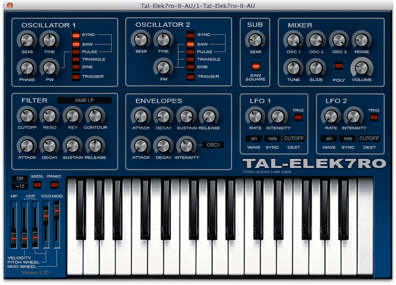Play the rightmost white piano key
Viewport: 396px width, 285px height.
(365, 227)
